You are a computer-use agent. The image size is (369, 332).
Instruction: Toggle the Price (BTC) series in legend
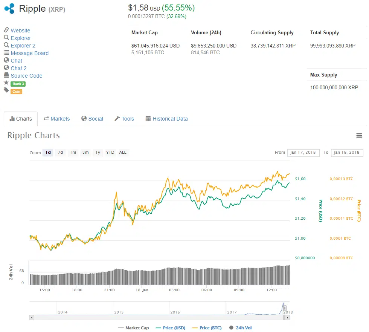pyautogui.click(x=207, y=328)
